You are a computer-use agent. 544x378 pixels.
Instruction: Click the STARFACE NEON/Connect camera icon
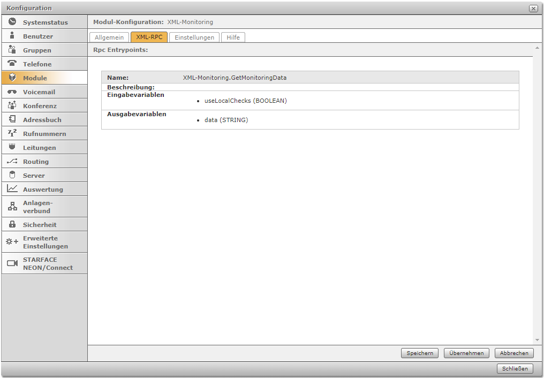pyautogui.click(x=12, y=263)
